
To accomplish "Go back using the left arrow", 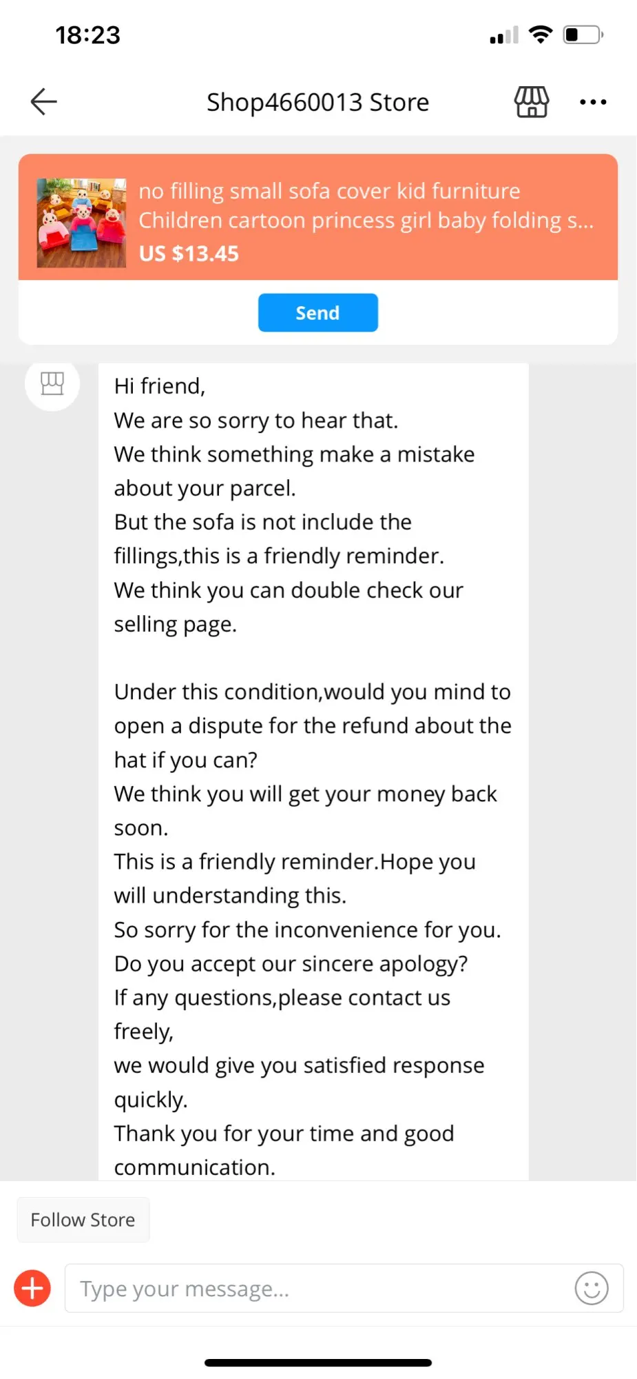I will tap(43, 102).
